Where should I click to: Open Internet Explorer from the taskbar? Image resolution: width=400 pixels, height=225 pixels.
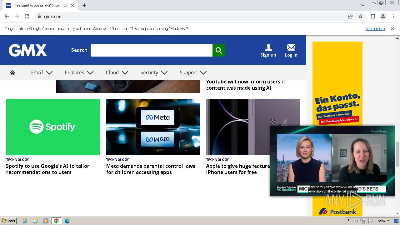click(25, 221)
